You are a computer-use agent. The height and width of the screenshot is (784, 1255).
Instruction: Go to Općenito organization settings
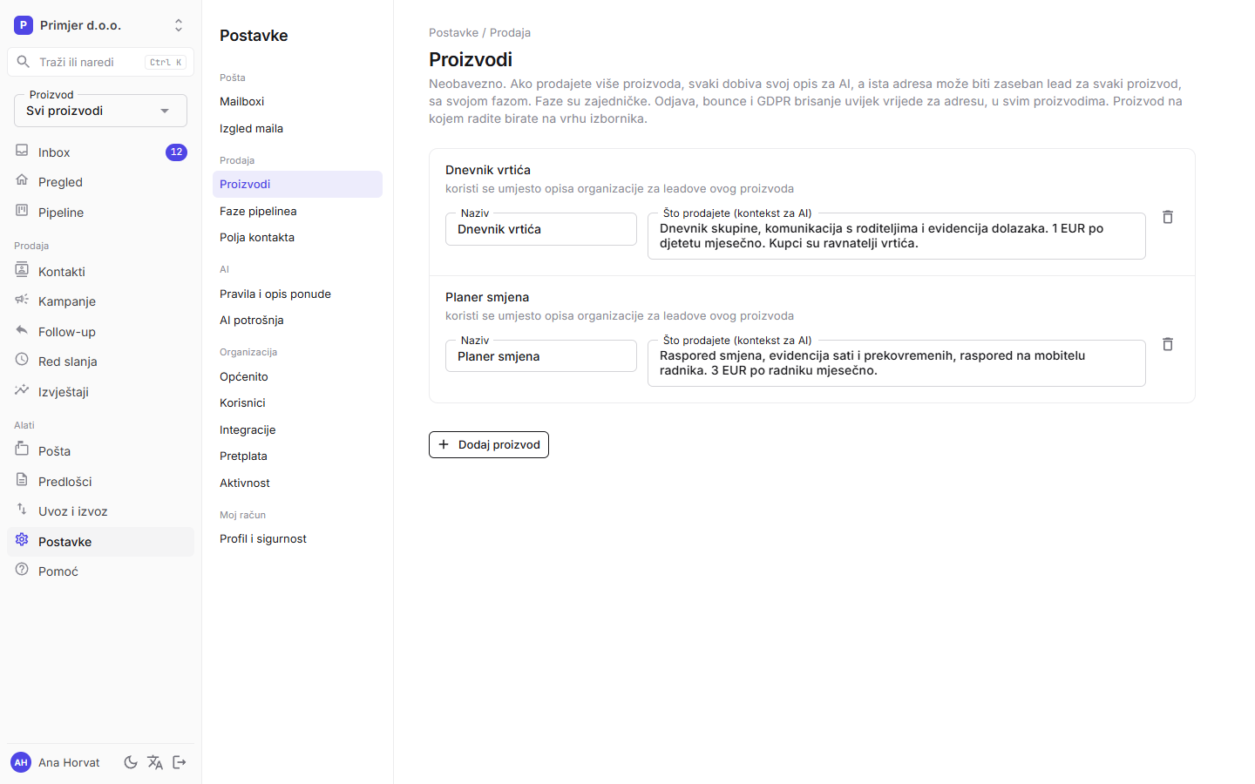click(x=297, y=376)
